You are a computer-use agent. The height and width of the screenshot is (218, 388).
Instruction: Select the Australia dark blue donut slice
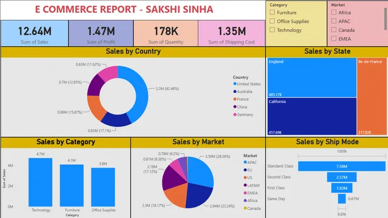click(x=116, y=120)
